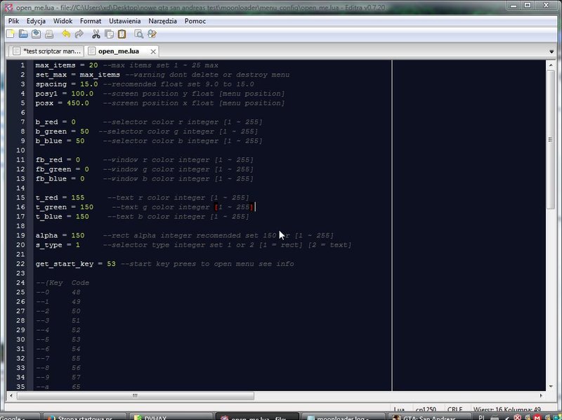Click the set_max variable on line 2
Image resolution: width=562 pixels, height=420 pixels.
click(x=51, y=75)
